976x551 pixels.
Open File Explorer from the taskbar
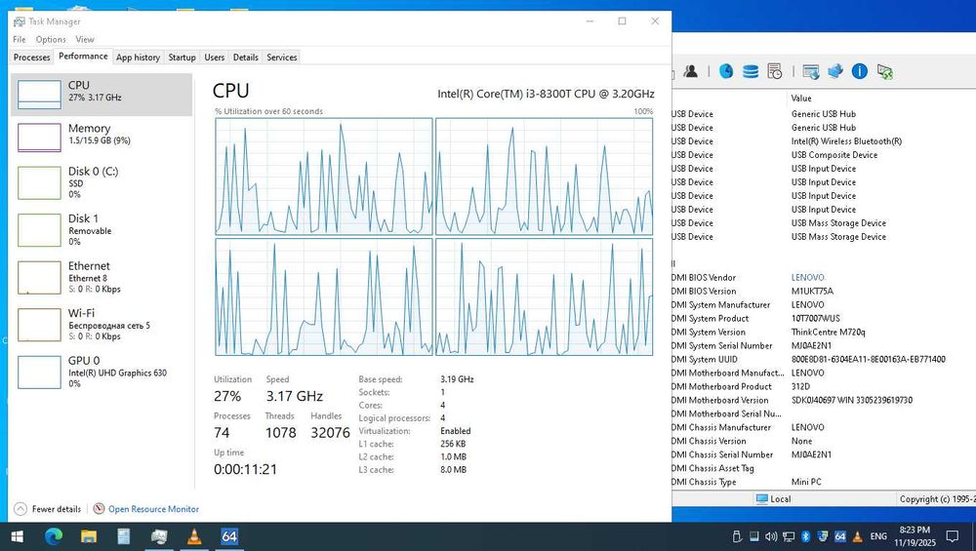(x=89, y=536)
